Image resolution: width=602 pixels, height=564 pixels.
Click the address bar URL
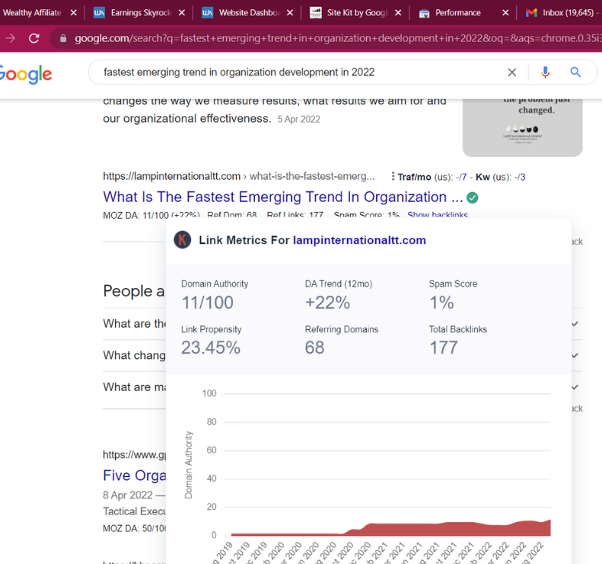338,38
